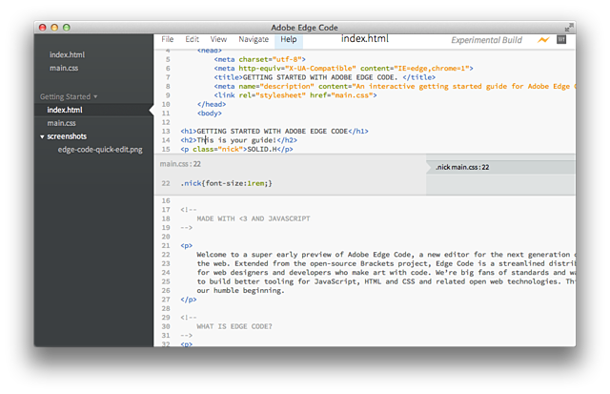Click the .nick{font-size:1rem;} rule line
The image size is (610, 394).
226,183
